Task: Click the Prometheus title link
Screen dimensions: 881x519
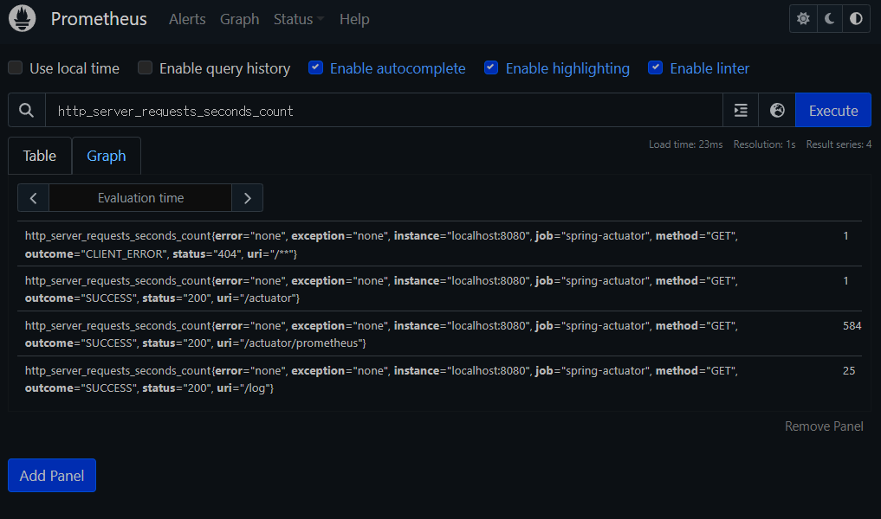Action: 99,19
